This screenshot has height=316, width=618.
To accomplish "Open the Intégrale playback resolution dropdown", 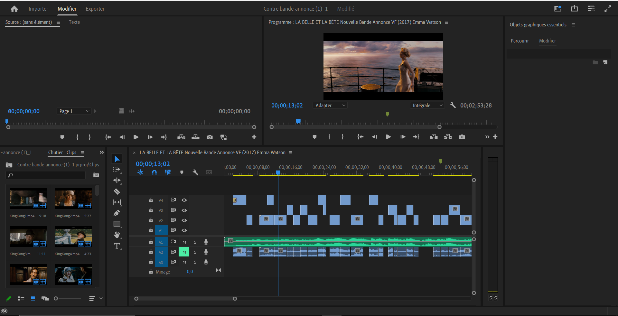I will click(427, 105).
